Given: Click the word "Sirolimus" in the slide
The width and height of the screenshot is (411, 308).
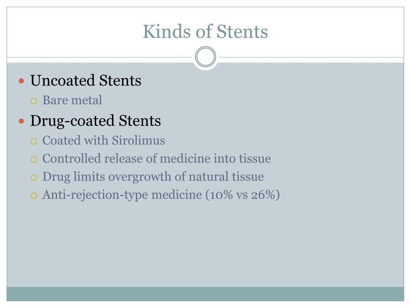Looking at the screenshot, I should tap(138, 140).
